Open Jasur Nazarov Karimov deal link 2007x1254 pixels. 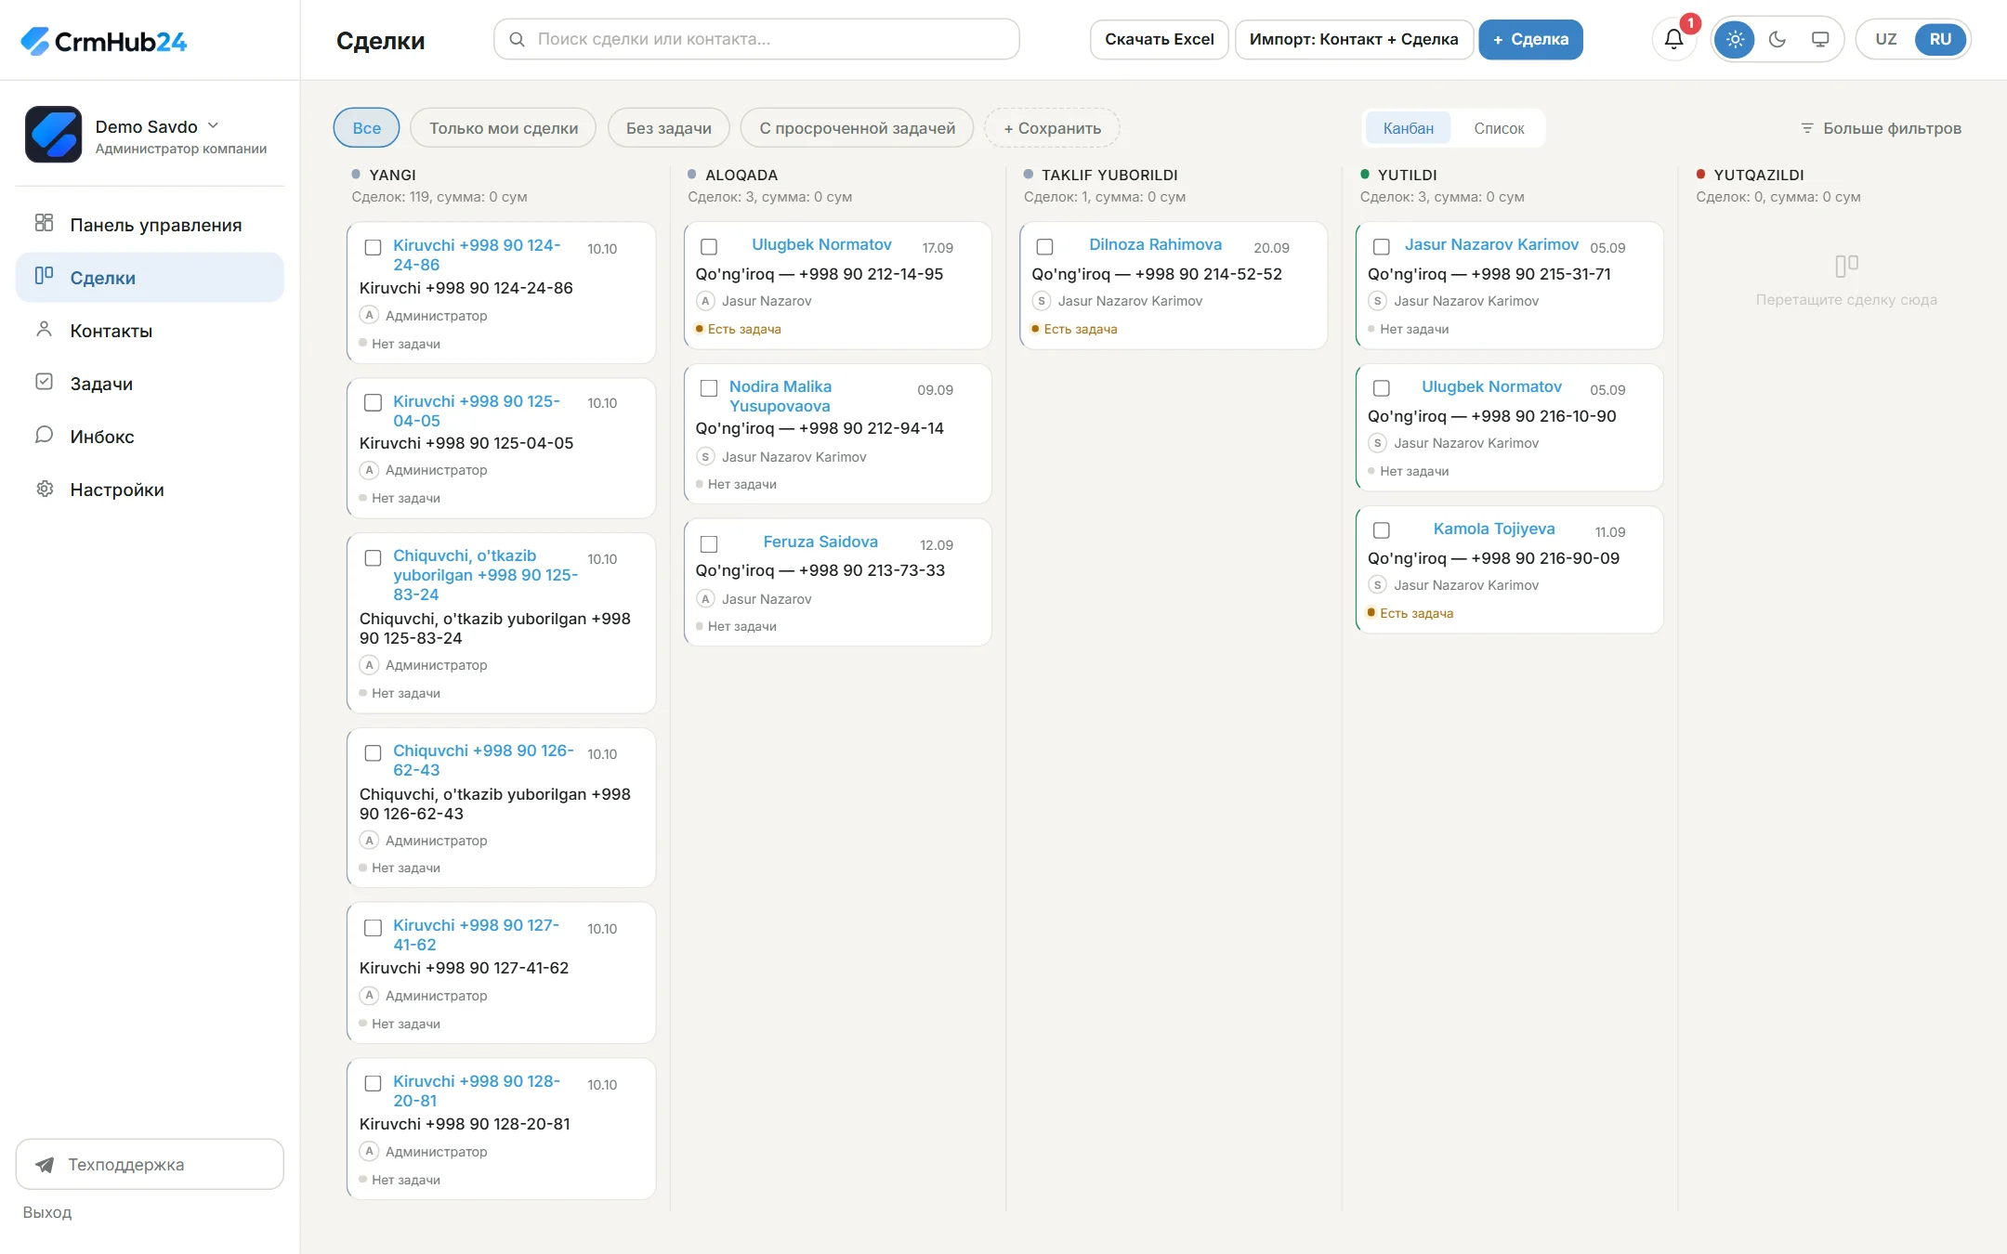pos(1491,244)
